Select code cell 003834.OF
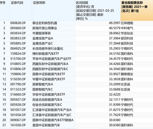 pyautogui.click(x=18, y=33)
